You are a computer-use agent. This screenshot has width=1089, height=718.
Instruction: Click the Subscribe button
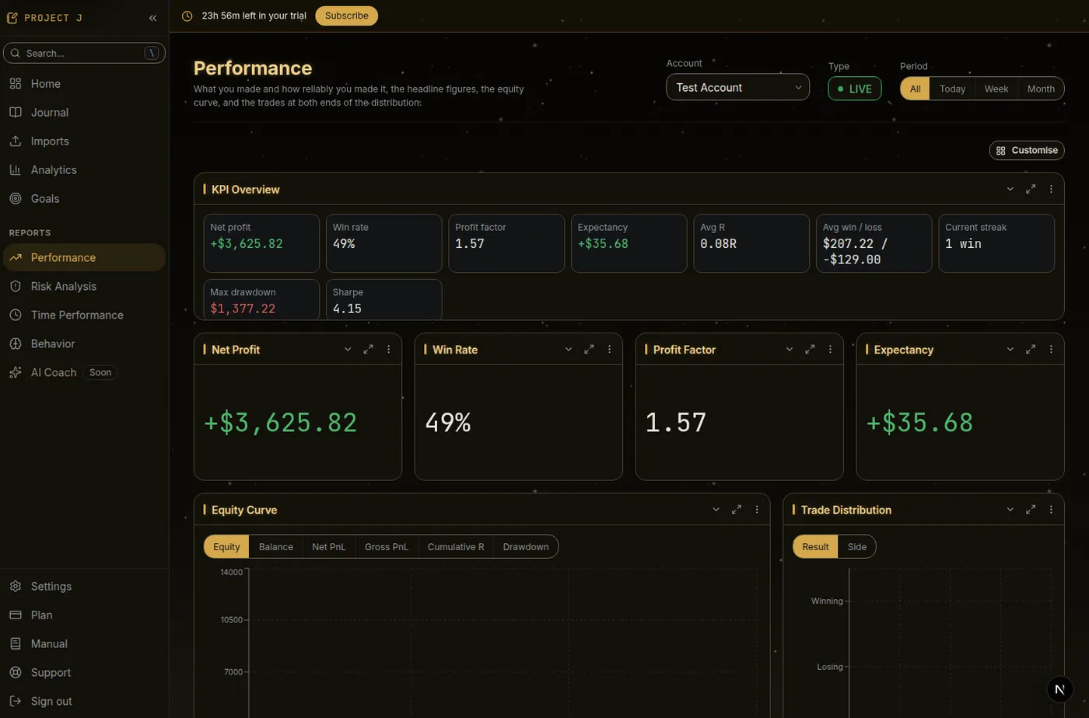(x=347, y=16)
